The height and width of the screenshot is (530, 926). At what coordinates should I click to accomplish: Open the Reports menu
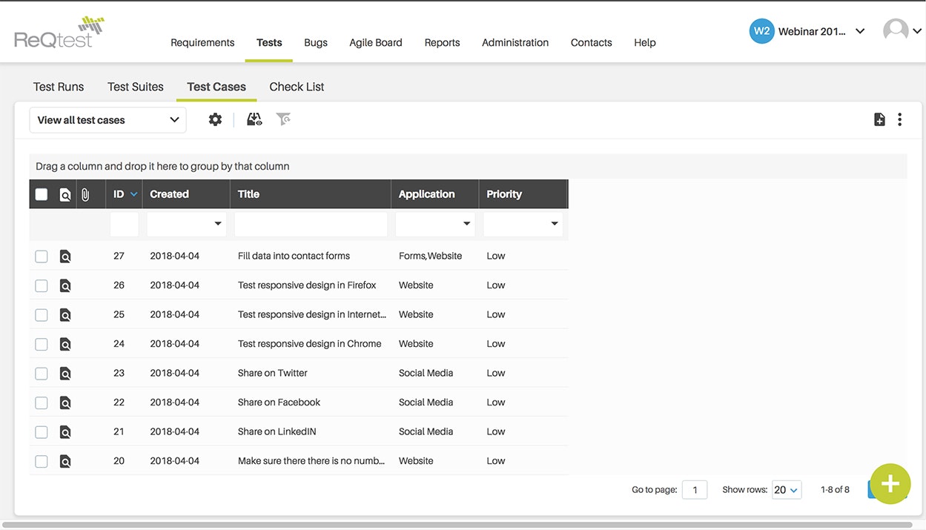tap(442, 42)
